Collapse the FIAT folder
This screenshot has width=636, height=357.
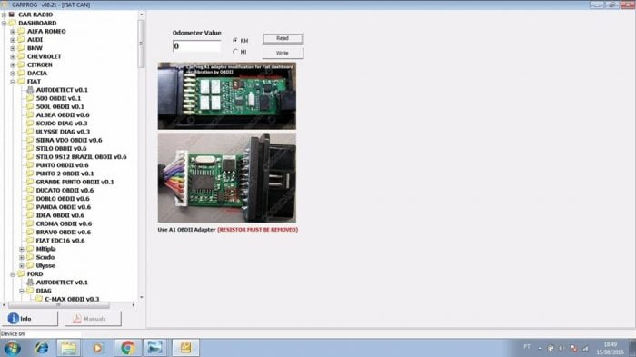point(13,82)
